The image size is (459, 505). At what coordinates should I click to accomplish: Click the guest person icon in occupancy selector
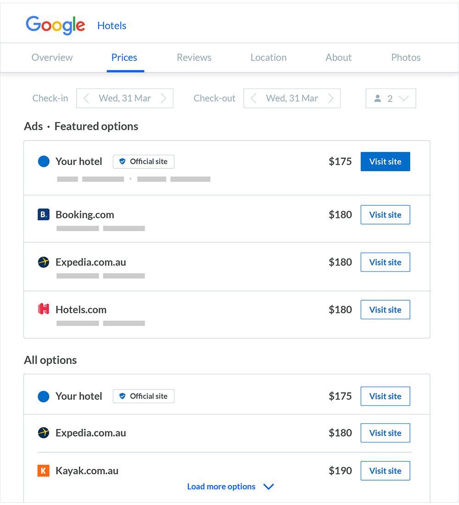[x=377, y=98]
